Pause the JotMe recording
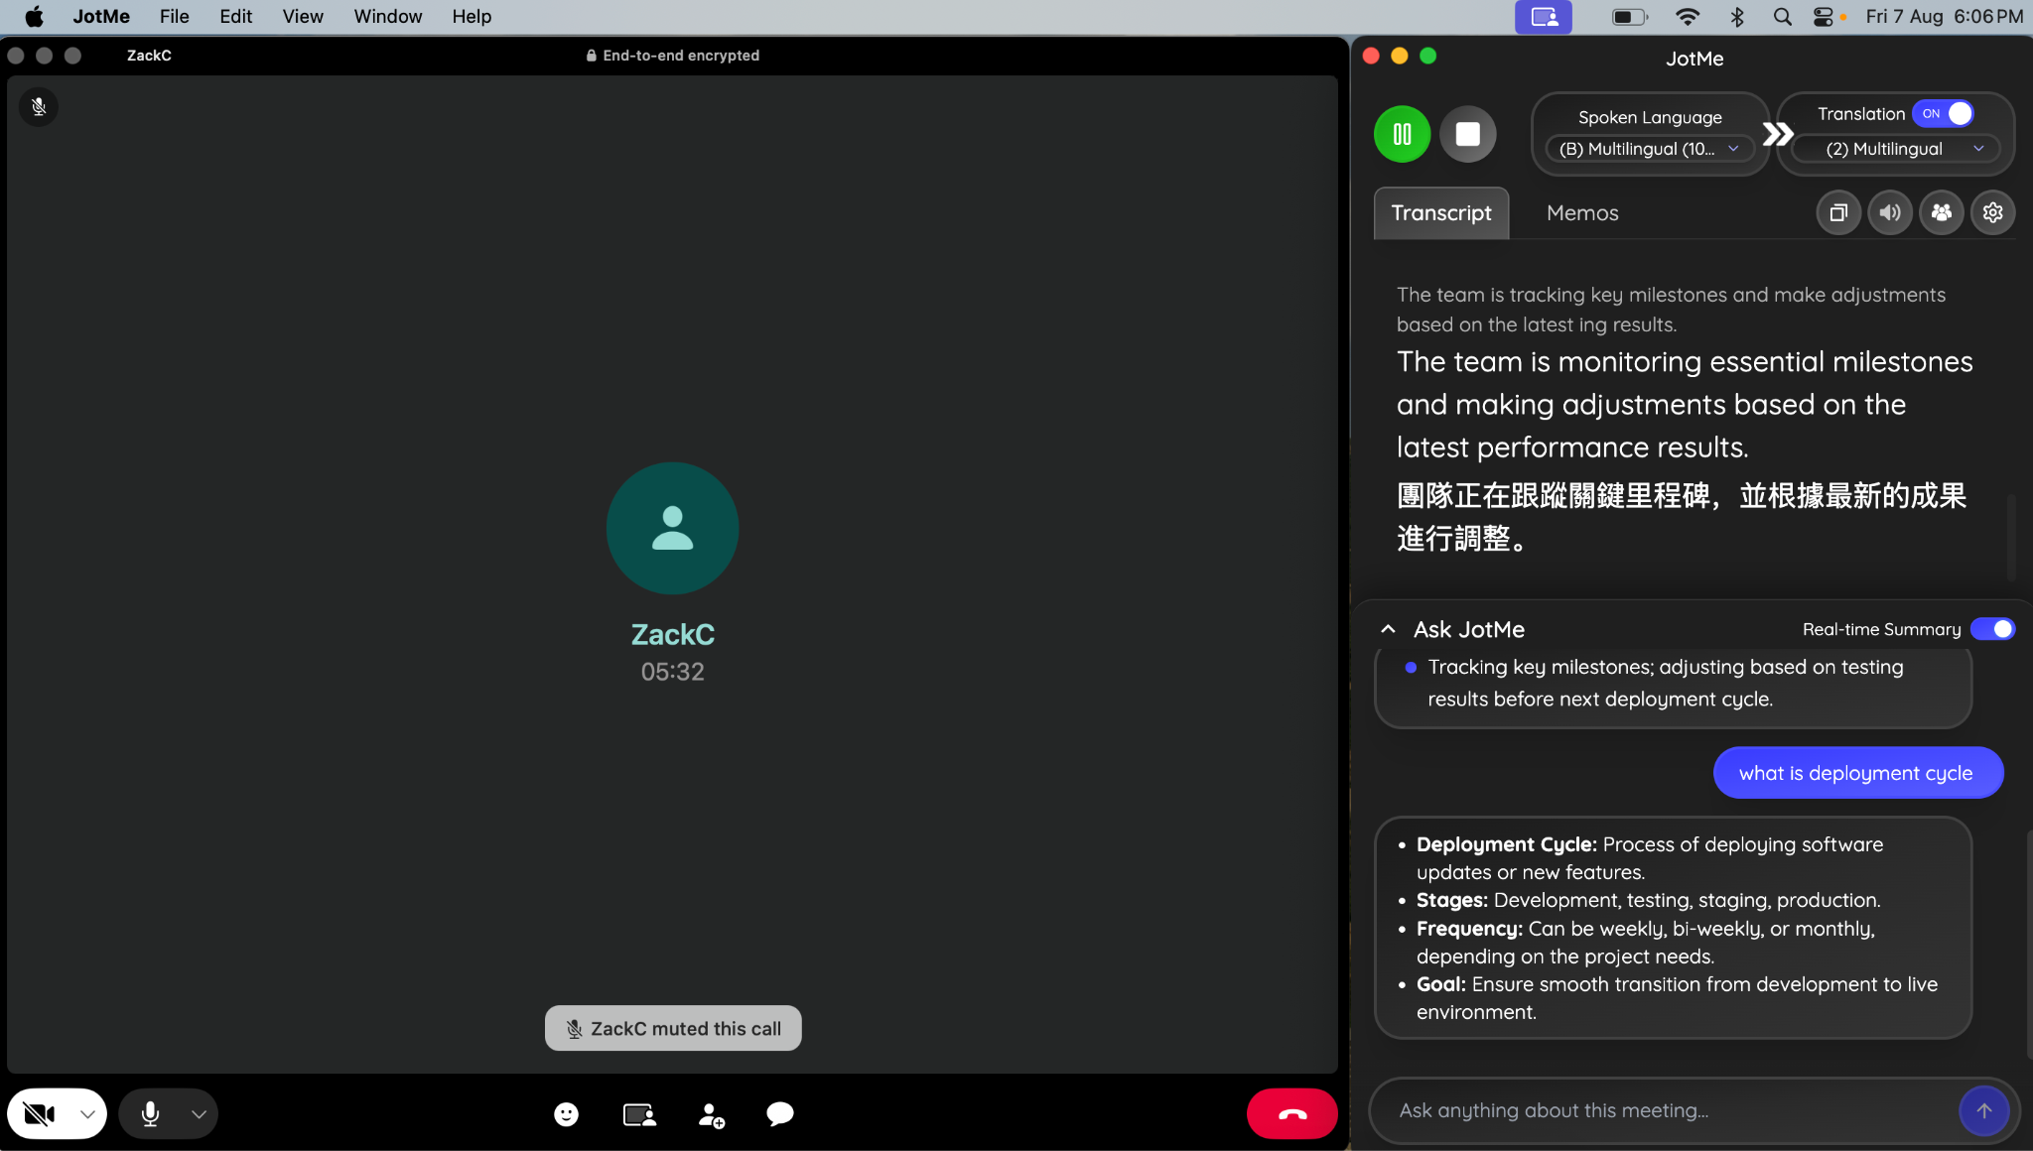 tap(1402, 134)
